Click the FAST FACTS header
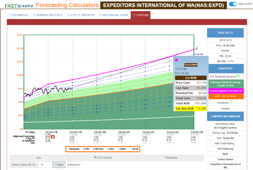253x170 pixels. pyautogui.click(x=225, y=33)
